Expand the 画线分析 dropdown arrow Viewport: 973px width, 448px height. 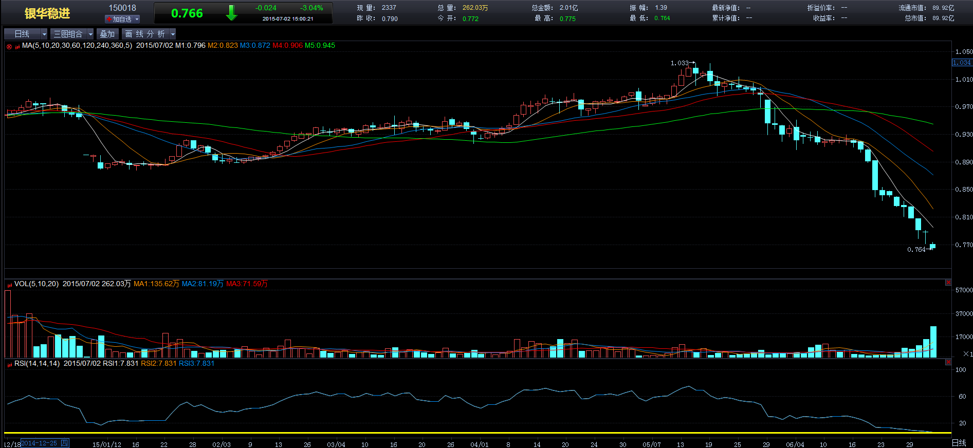point(173,34)
